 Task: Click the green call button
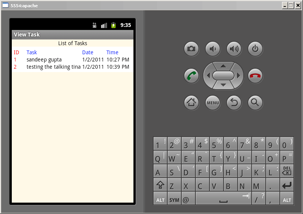(191, 76)
